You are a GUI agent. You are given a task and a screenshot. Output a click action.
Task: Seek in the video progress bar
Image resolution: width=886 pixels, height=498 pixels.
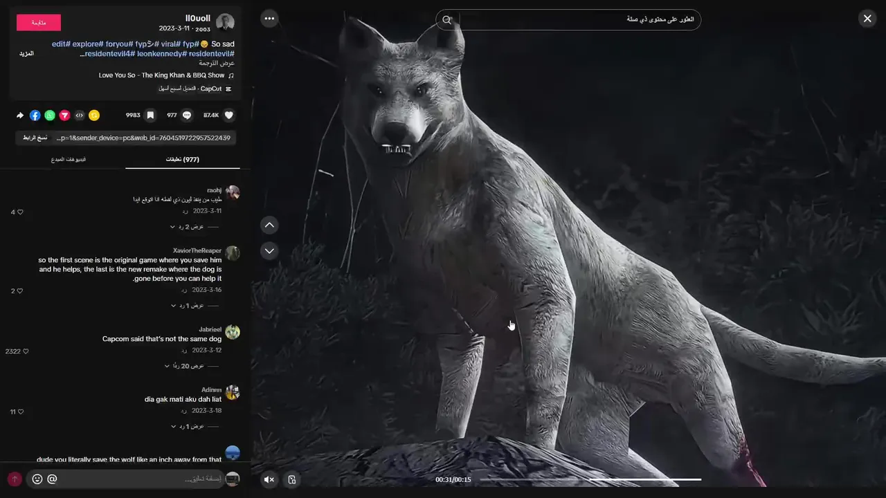point(590,479)
